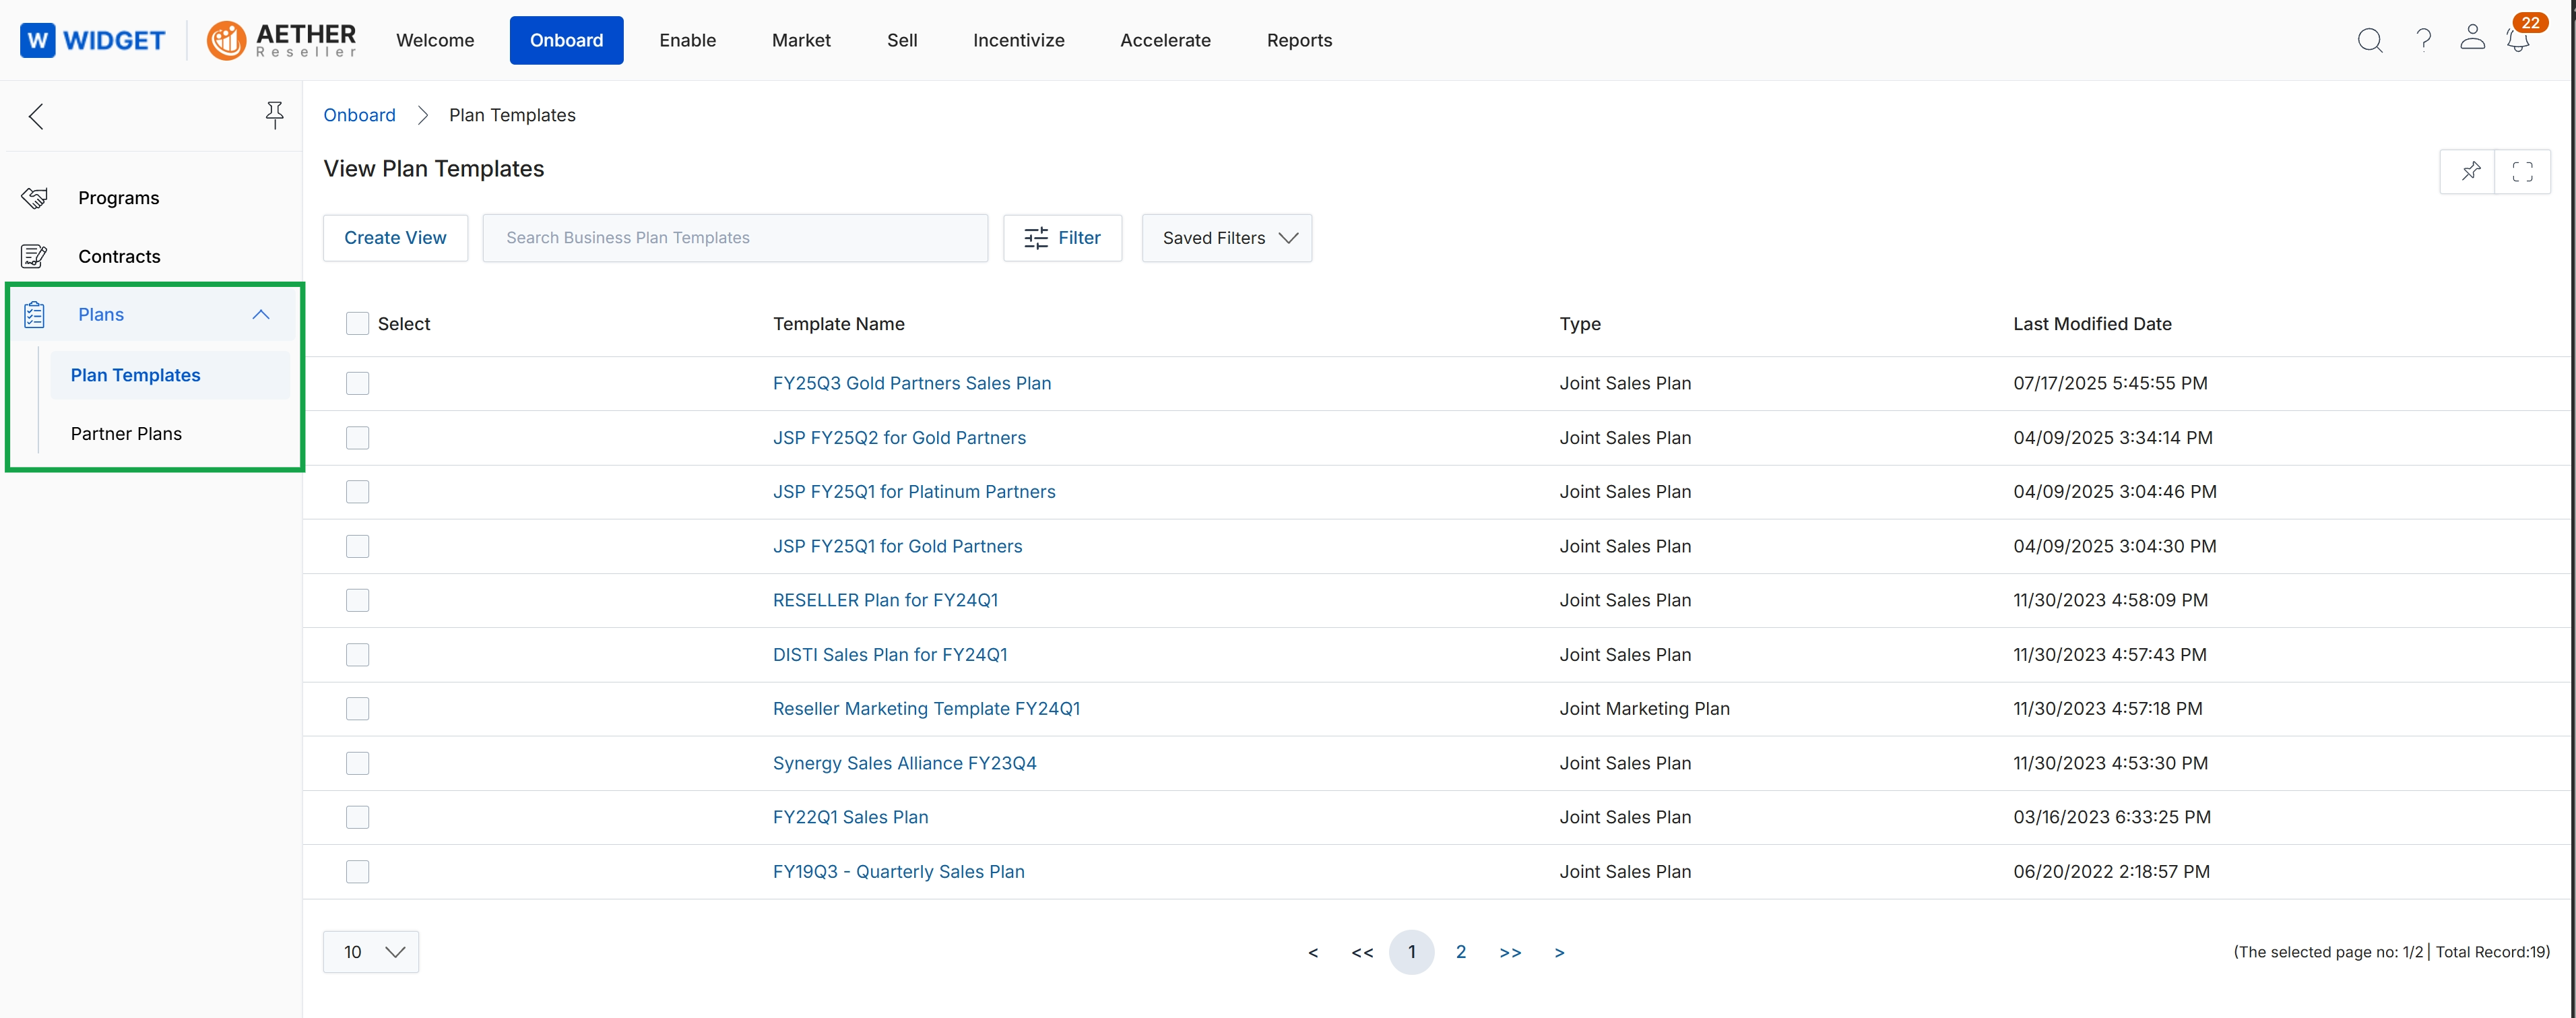Check the RESELLER Plan for FY24Q1 row
The height and width of the screenshot is (1018, 2576).
[x=357, y=600]
